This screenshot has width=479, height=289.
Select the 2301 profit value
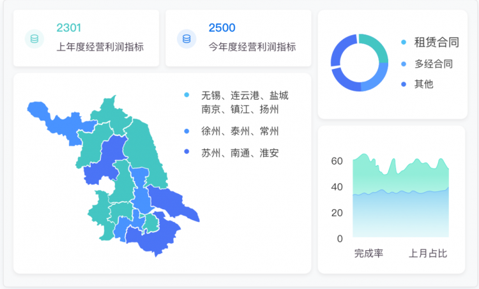coord(69,28)
